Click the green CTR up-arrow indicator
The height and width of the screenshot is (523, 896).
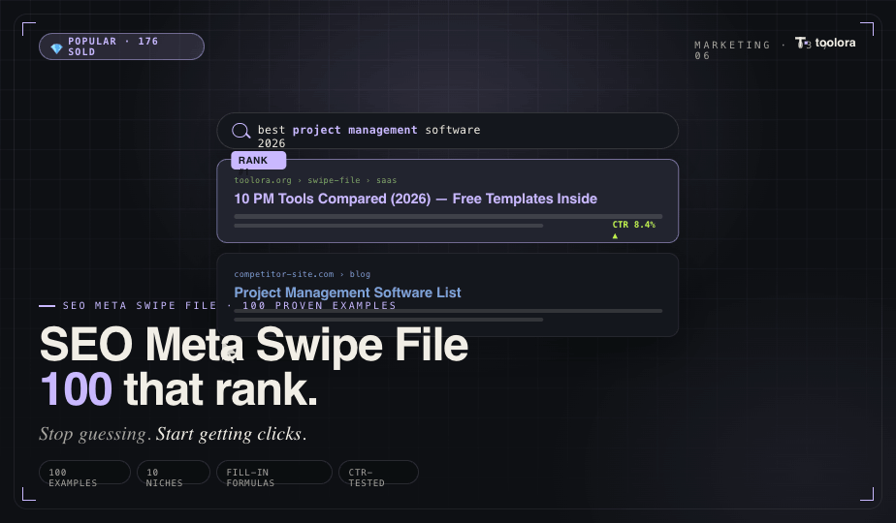click(615, 235)
